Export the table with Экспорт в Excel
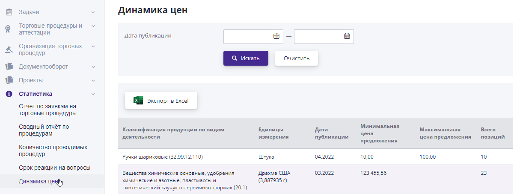 point(161,101)
